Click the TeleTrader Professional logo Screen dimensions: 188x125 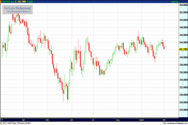(17, 8)
